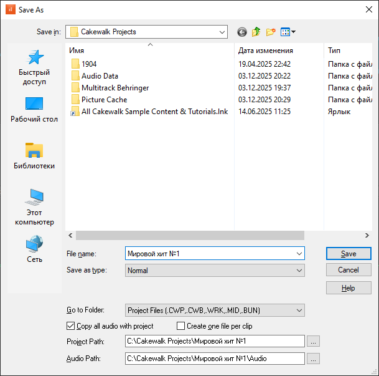Viewport: 379px width, 376px height.
Task: Open Help for the Save As dialog
Action: 349,288
